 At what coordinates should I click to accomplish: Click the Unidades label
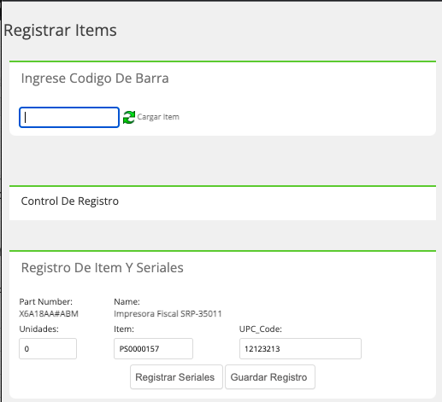click(39, 329)
